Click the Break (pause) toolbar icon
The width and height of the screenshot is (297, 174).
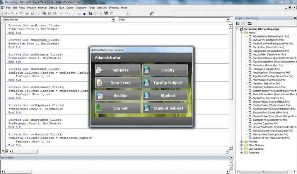(x=79, y=14)
